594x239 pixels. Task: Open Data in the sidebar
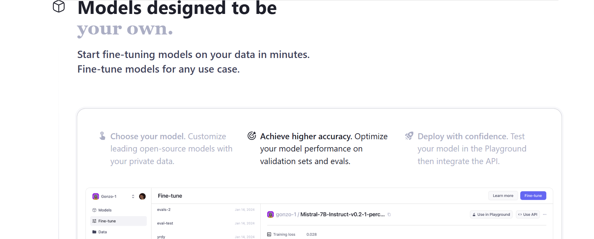pyautogui.click(x=102, y=232)
